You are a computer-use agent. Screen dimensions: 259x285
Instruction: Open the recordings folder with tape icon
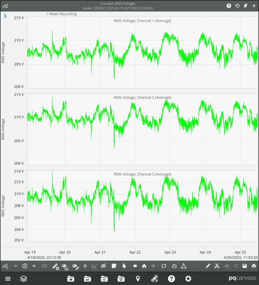pyautogui.click(x=87, y=279)
